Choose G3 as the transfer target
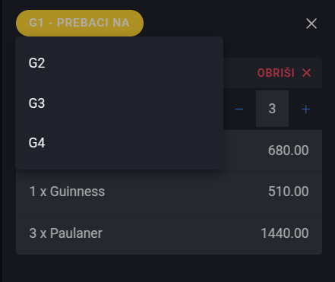The width and height of the screenshot is (335, 282). [119, 103]
